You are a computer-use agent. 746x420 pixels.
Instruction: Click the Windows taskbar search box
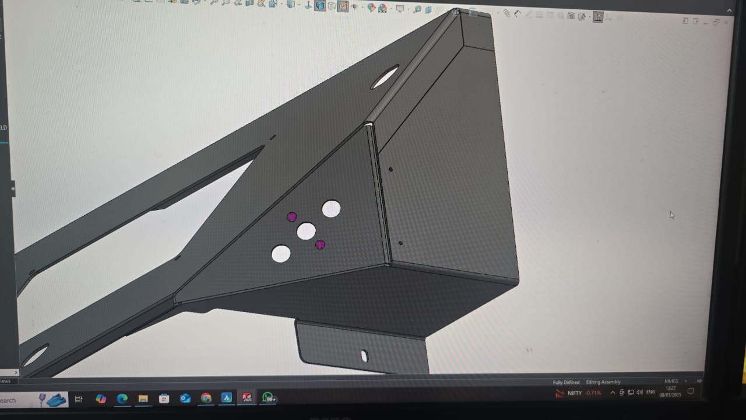pyautogui.click(x=17, y=400)
